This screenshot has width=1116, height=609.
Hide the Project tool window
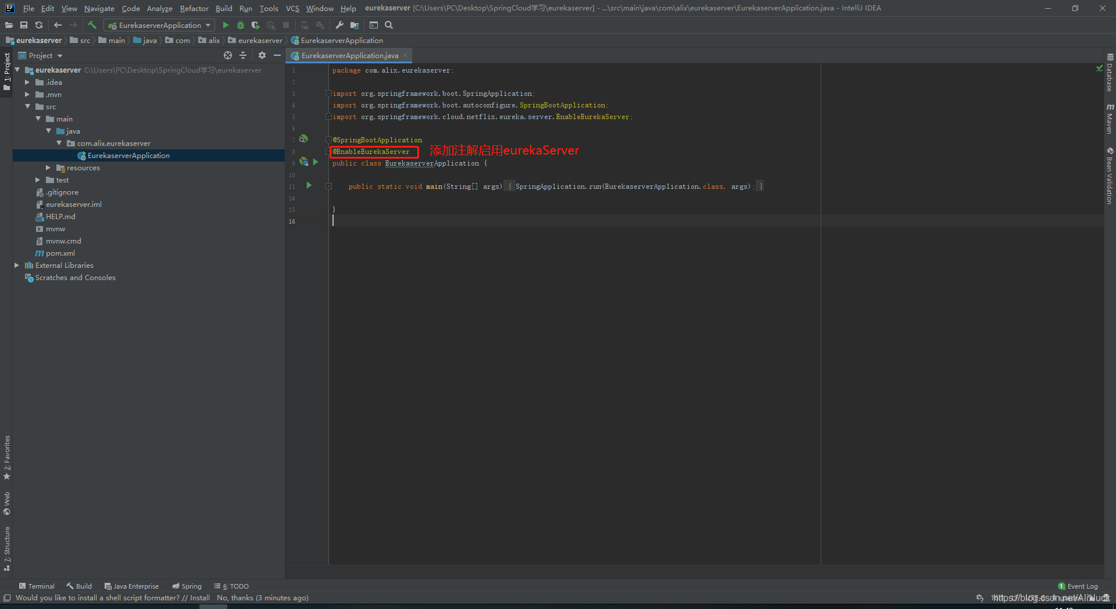pos(277,55)
